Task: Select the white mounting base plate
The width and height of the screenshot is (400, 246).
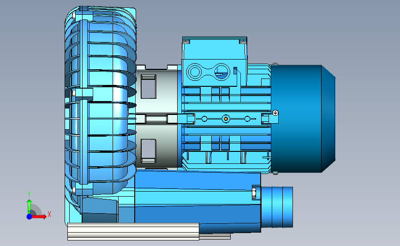Action: coord(133,231)
